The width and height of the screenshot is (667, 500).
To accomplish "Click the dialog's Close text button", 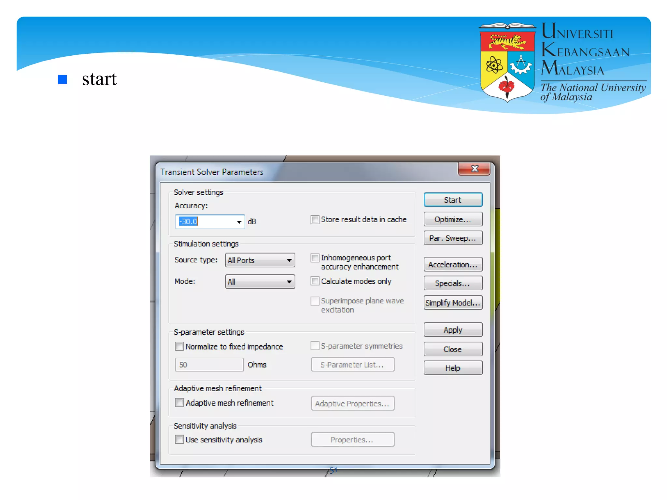I will click(x=453, y=349).
